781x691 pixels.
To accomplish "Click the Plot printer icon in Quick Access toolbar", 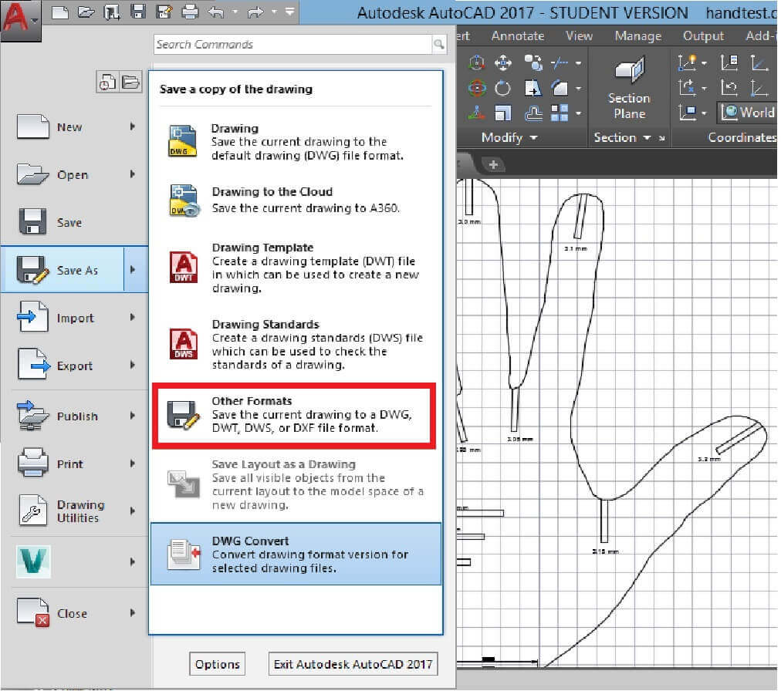I will point(190,12).
